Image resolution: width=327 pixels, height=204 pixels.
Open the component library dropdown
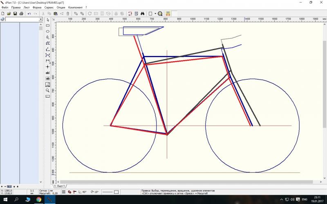pyautogui.click(x=40, y=19)
